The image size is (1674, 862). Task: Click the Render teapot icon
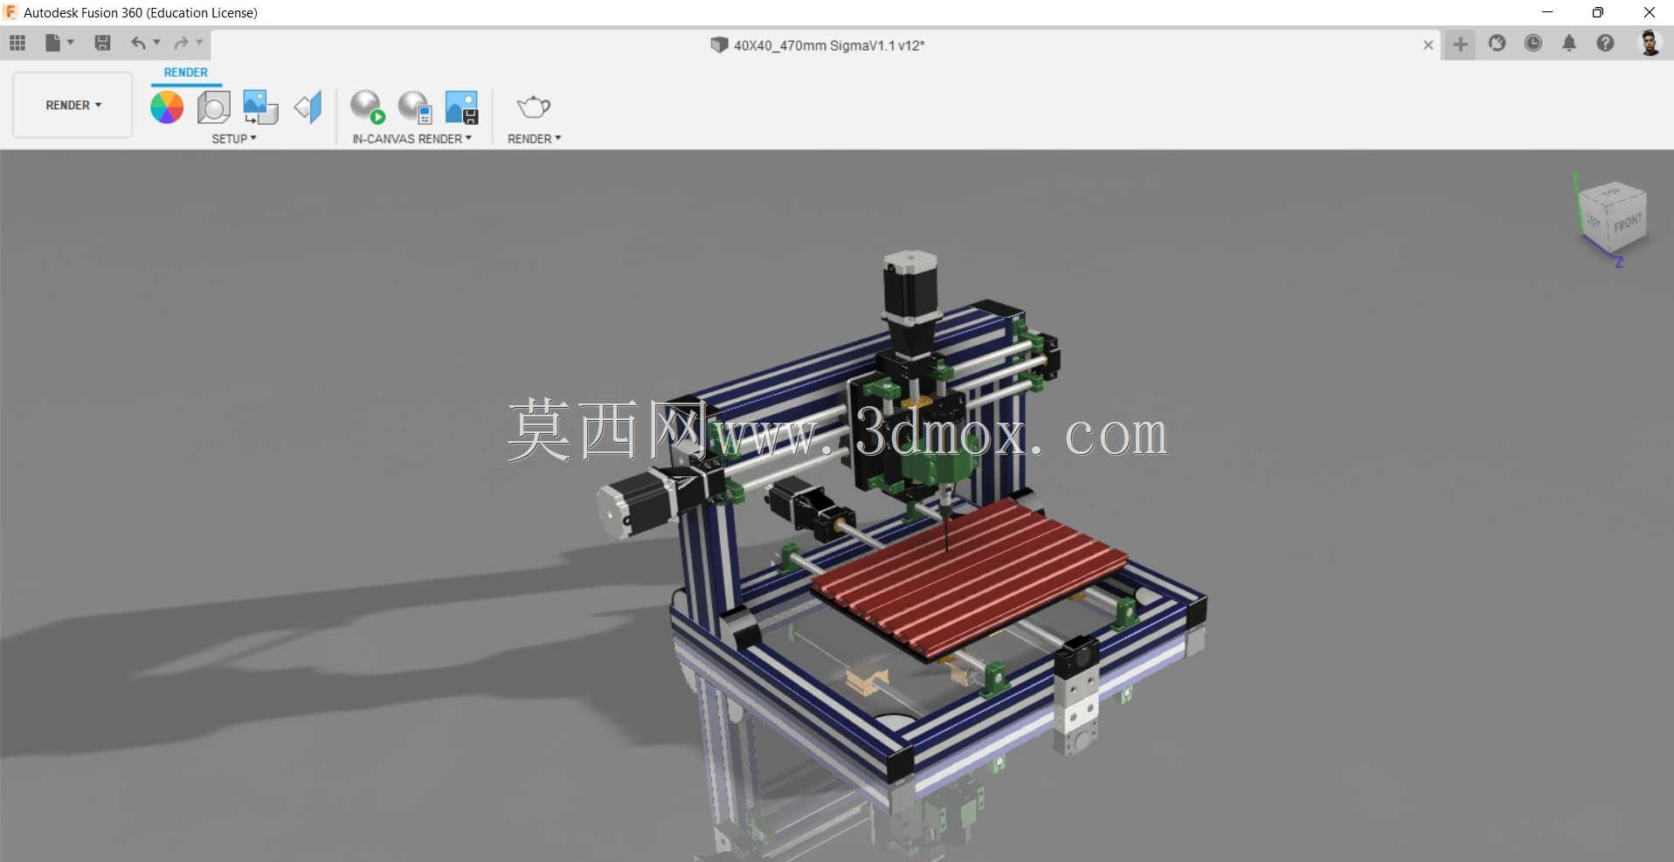534,107
